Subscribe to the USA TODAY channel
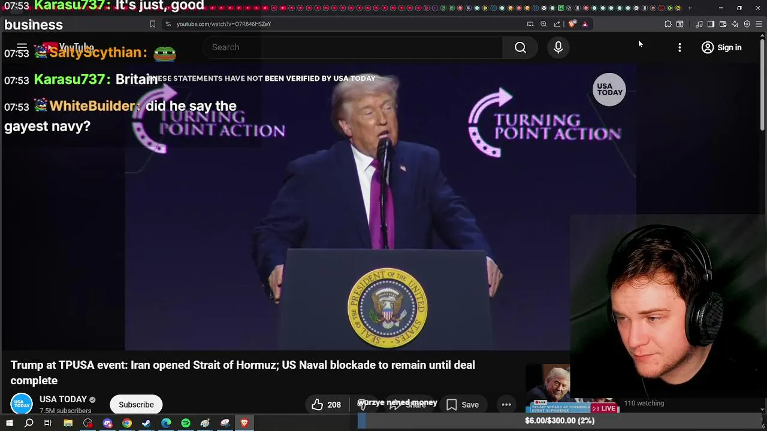Image resolution: width=767 pixels, height=431 pixels. [136, 405]
